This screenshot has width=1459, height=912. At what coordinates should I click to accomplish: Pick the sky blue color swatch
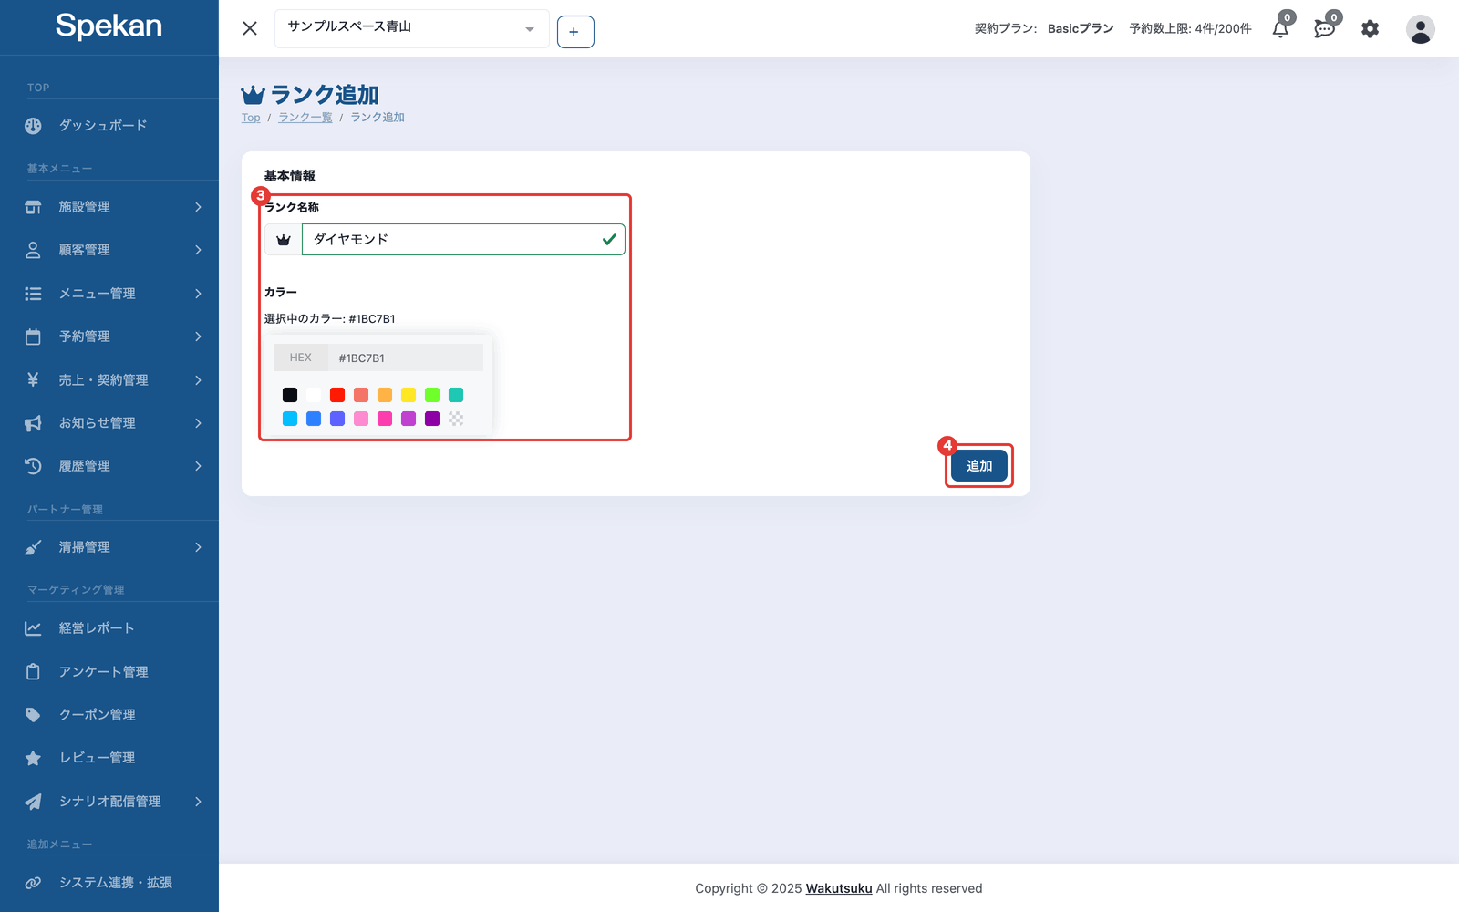(290, 419)
